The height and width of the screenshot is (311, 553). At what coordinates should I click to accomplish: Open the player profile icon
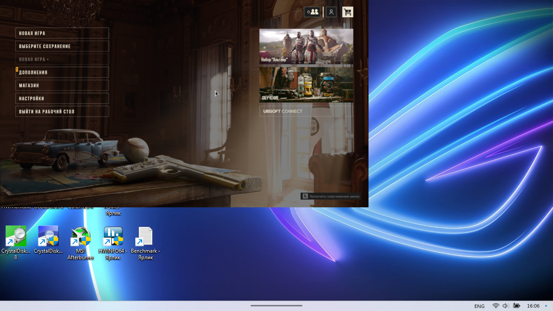(x=331, y=12)
